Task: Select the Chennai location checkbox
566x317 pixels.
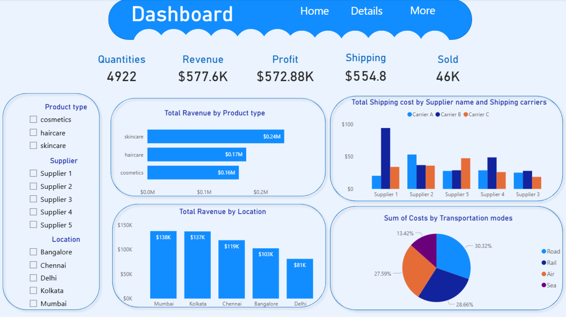Action: tap(33, 265)
